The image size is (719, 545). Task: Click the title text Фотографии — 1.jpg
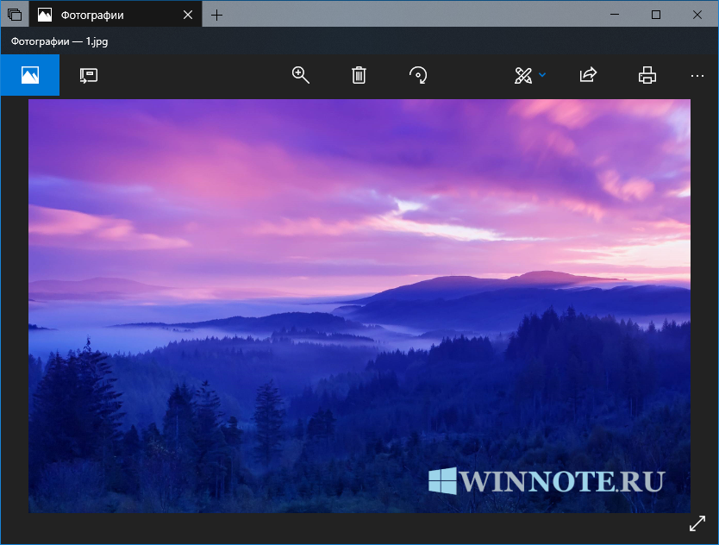coord(59,41)
